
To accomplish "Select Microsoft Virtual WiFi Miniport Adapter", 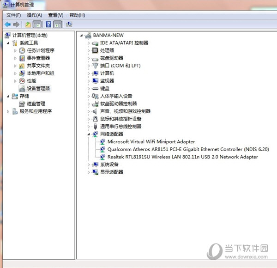I will [151, 142].
